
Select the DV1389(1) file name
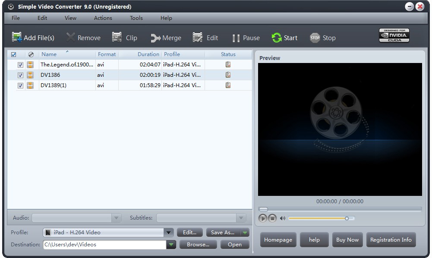(54, 85)
